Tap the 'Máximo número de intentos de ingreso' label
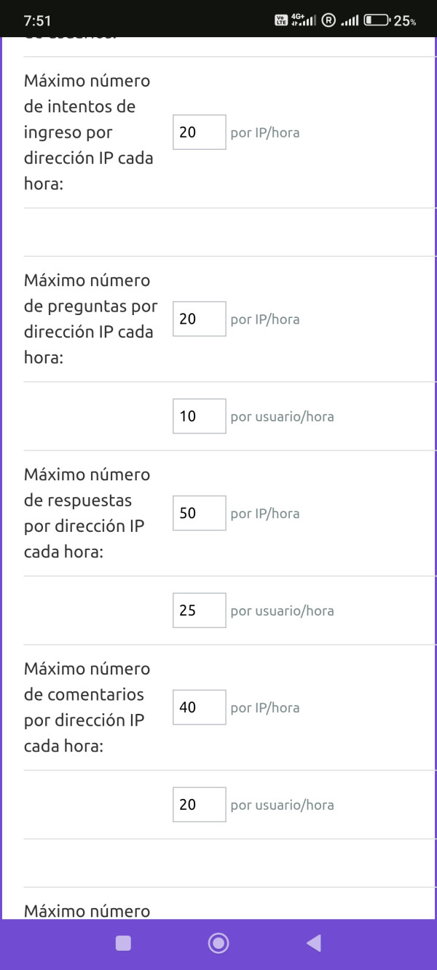 pyautogui.click(x=89, y=132)
